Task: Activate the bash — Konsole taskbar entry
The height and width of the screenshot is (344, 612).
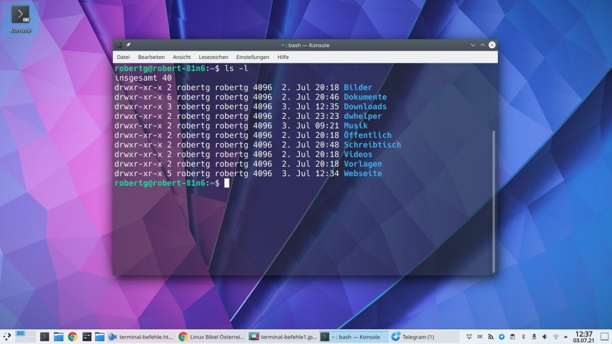Action: (x=354, y=337)
